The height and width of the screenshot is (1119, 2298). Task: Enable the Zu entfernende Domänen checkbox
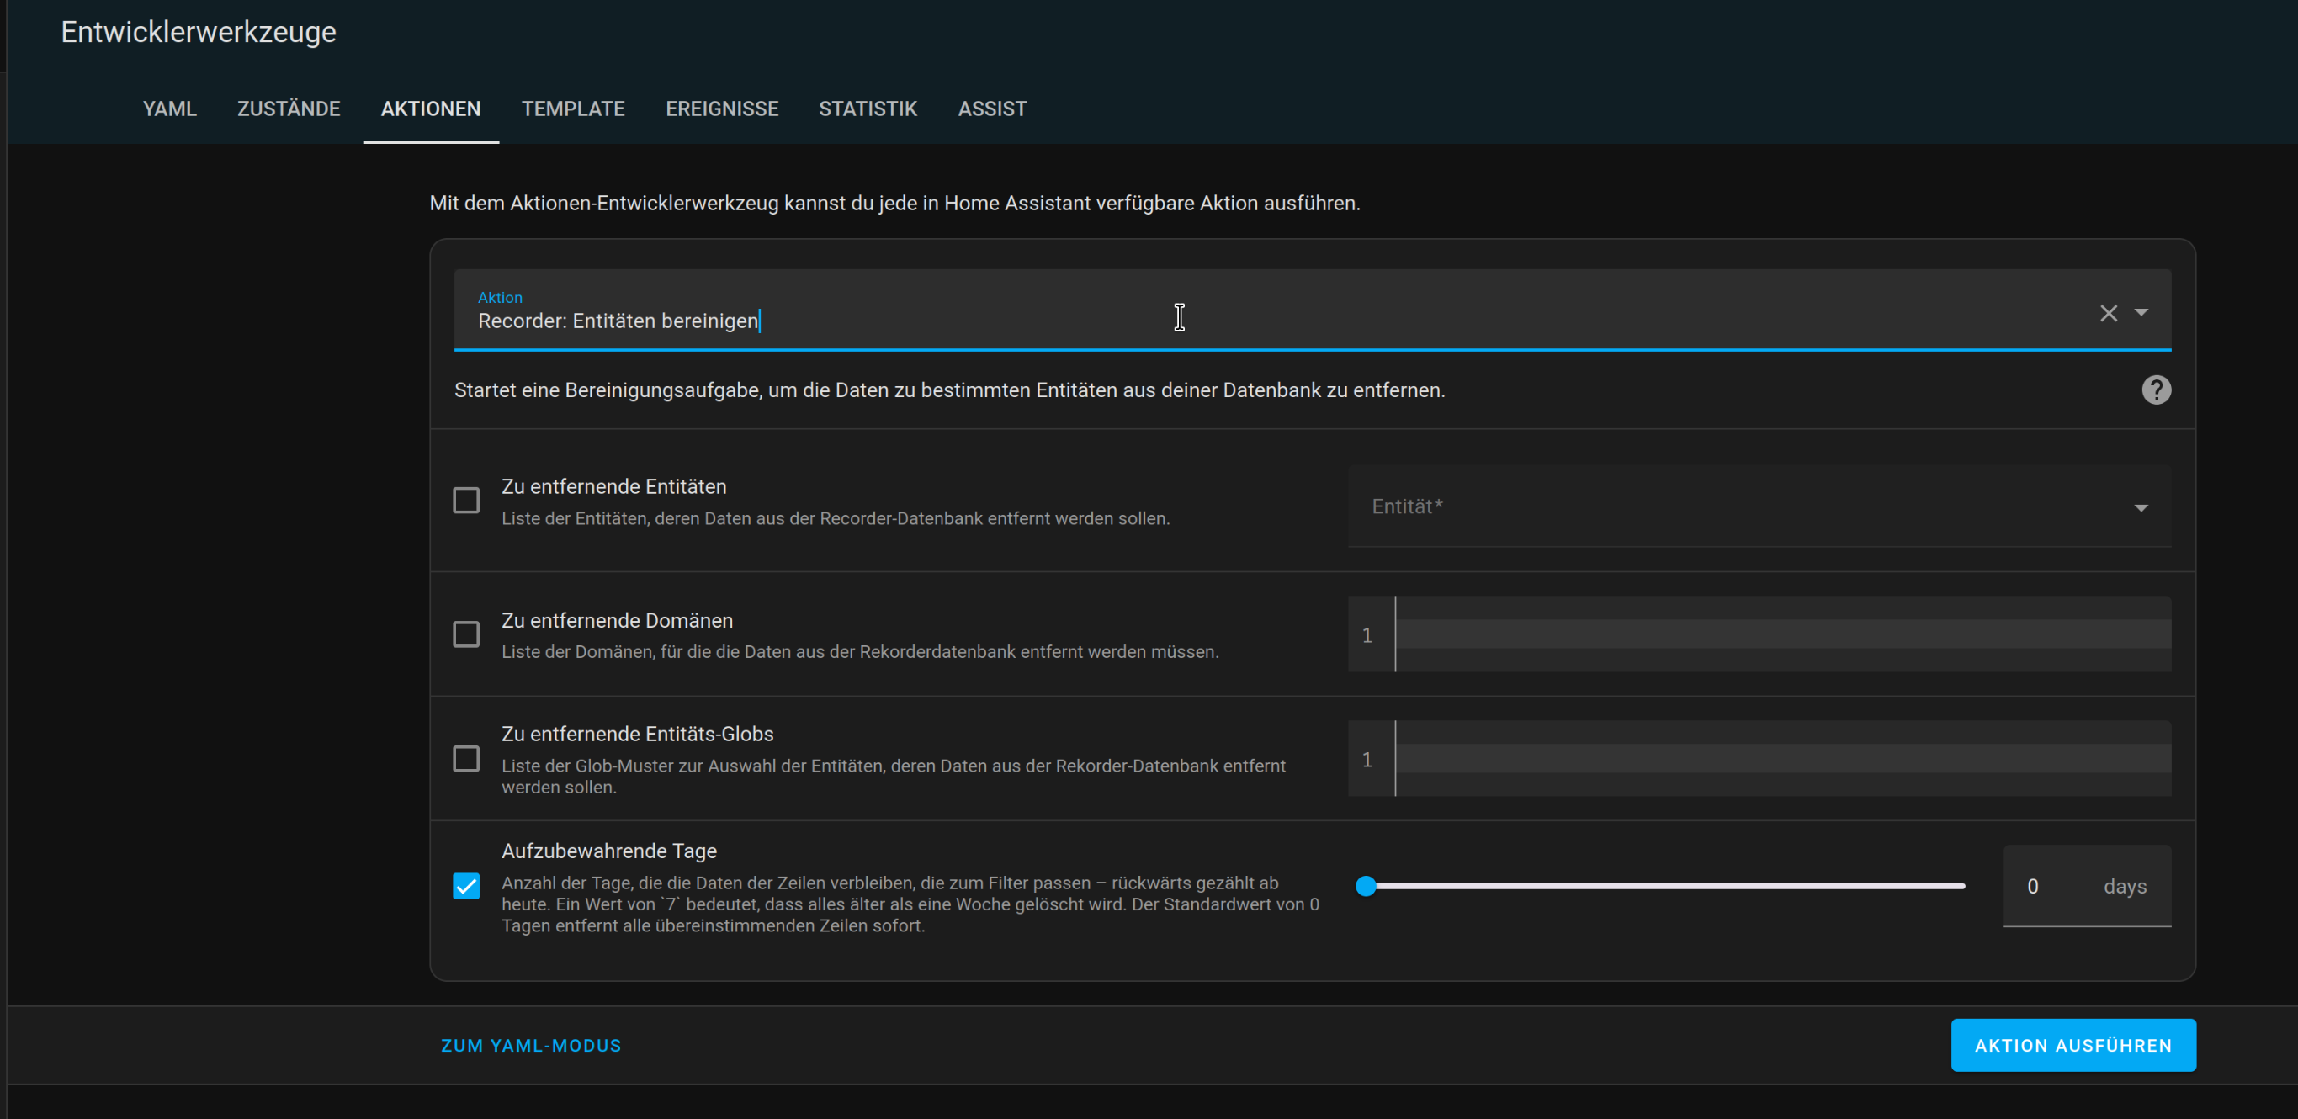(465, 634)
